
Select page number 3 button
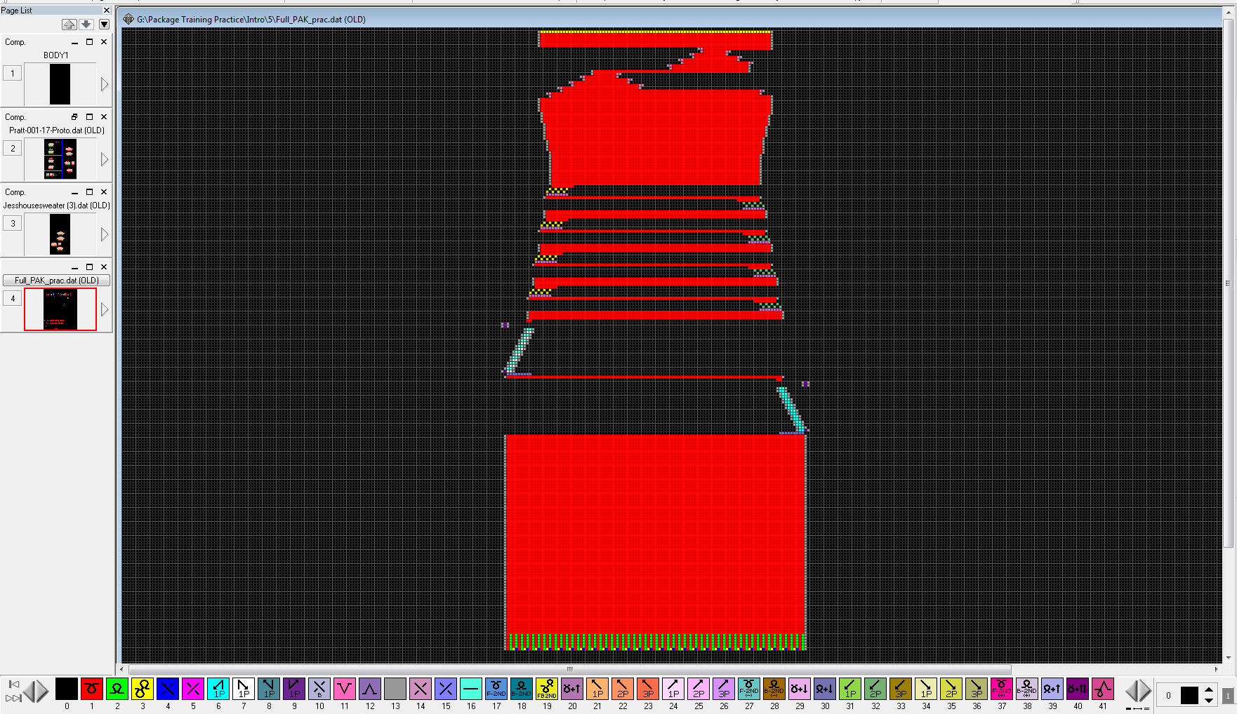(13, 223)
